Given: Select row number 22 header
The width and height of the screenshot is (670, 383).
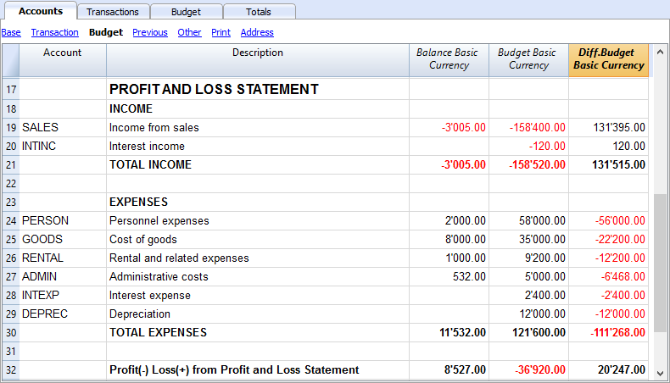Looking at the screenshot, I should click(x=11, y=184).
